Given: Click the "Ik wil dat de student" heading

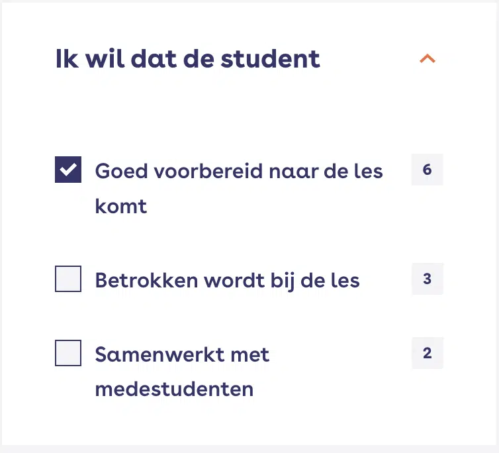Looking at the screenshot, I should click(x=187, y=59).
